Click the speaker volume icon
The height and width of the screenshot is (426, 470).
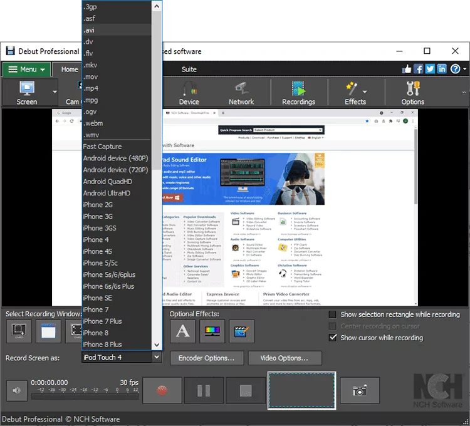click(16, 391)
